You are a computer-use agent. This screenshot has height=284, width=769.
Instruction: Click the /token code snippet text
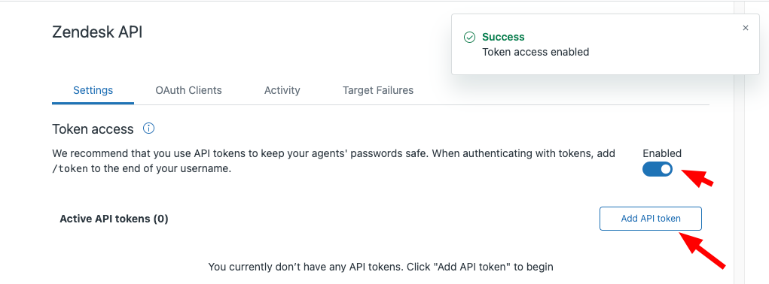(x=69, y=170)
